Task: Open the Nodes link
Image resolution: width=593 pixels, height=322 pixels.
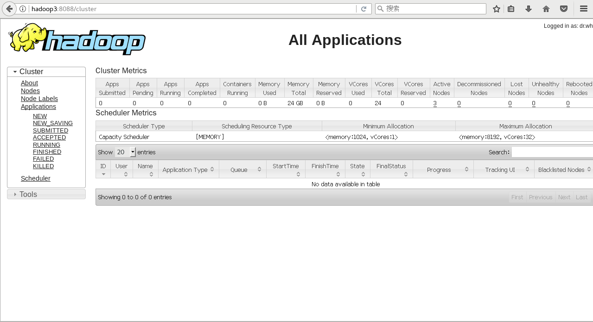Action: pos(30,91)
